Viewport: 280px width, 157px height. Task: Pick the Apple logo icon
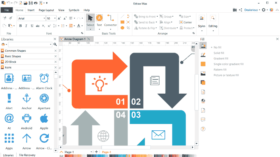click(44, 118)
